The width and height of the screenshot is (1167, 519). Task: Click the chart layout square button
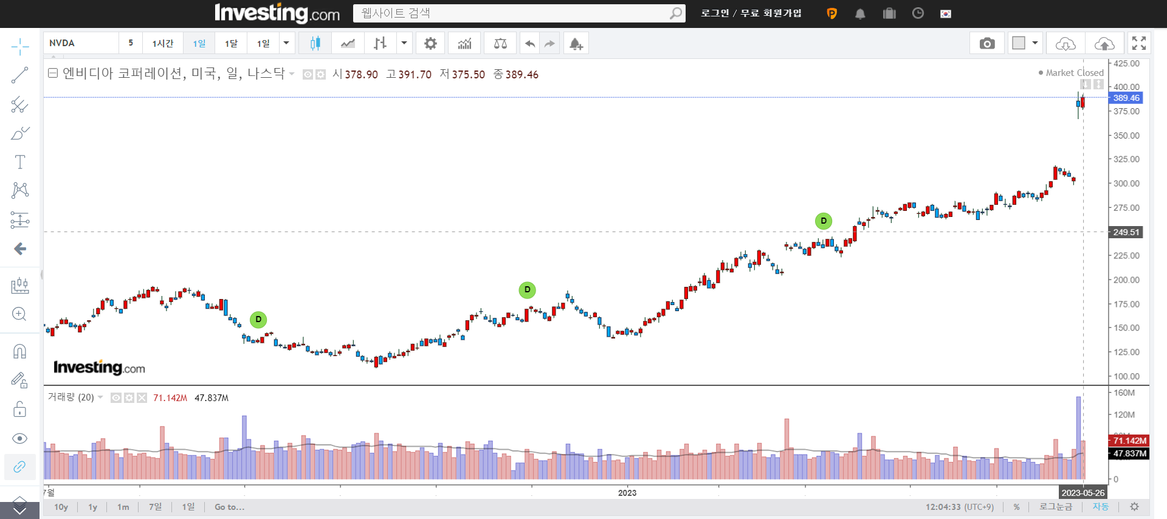point(1019,43)
